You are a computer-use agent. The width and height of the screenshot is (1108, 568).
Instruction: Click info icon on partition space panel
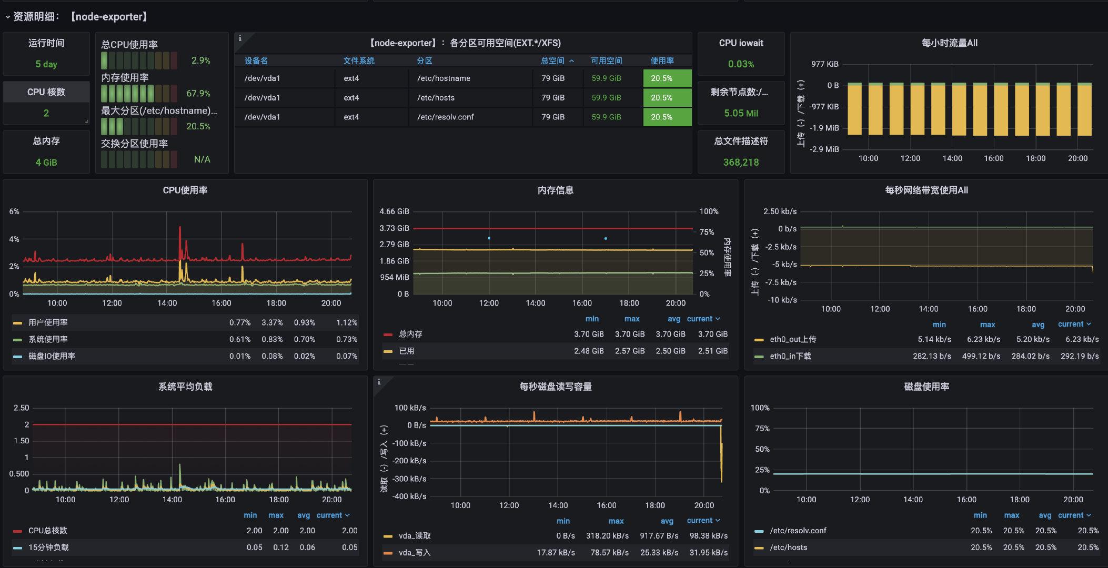tap(240, 38)
